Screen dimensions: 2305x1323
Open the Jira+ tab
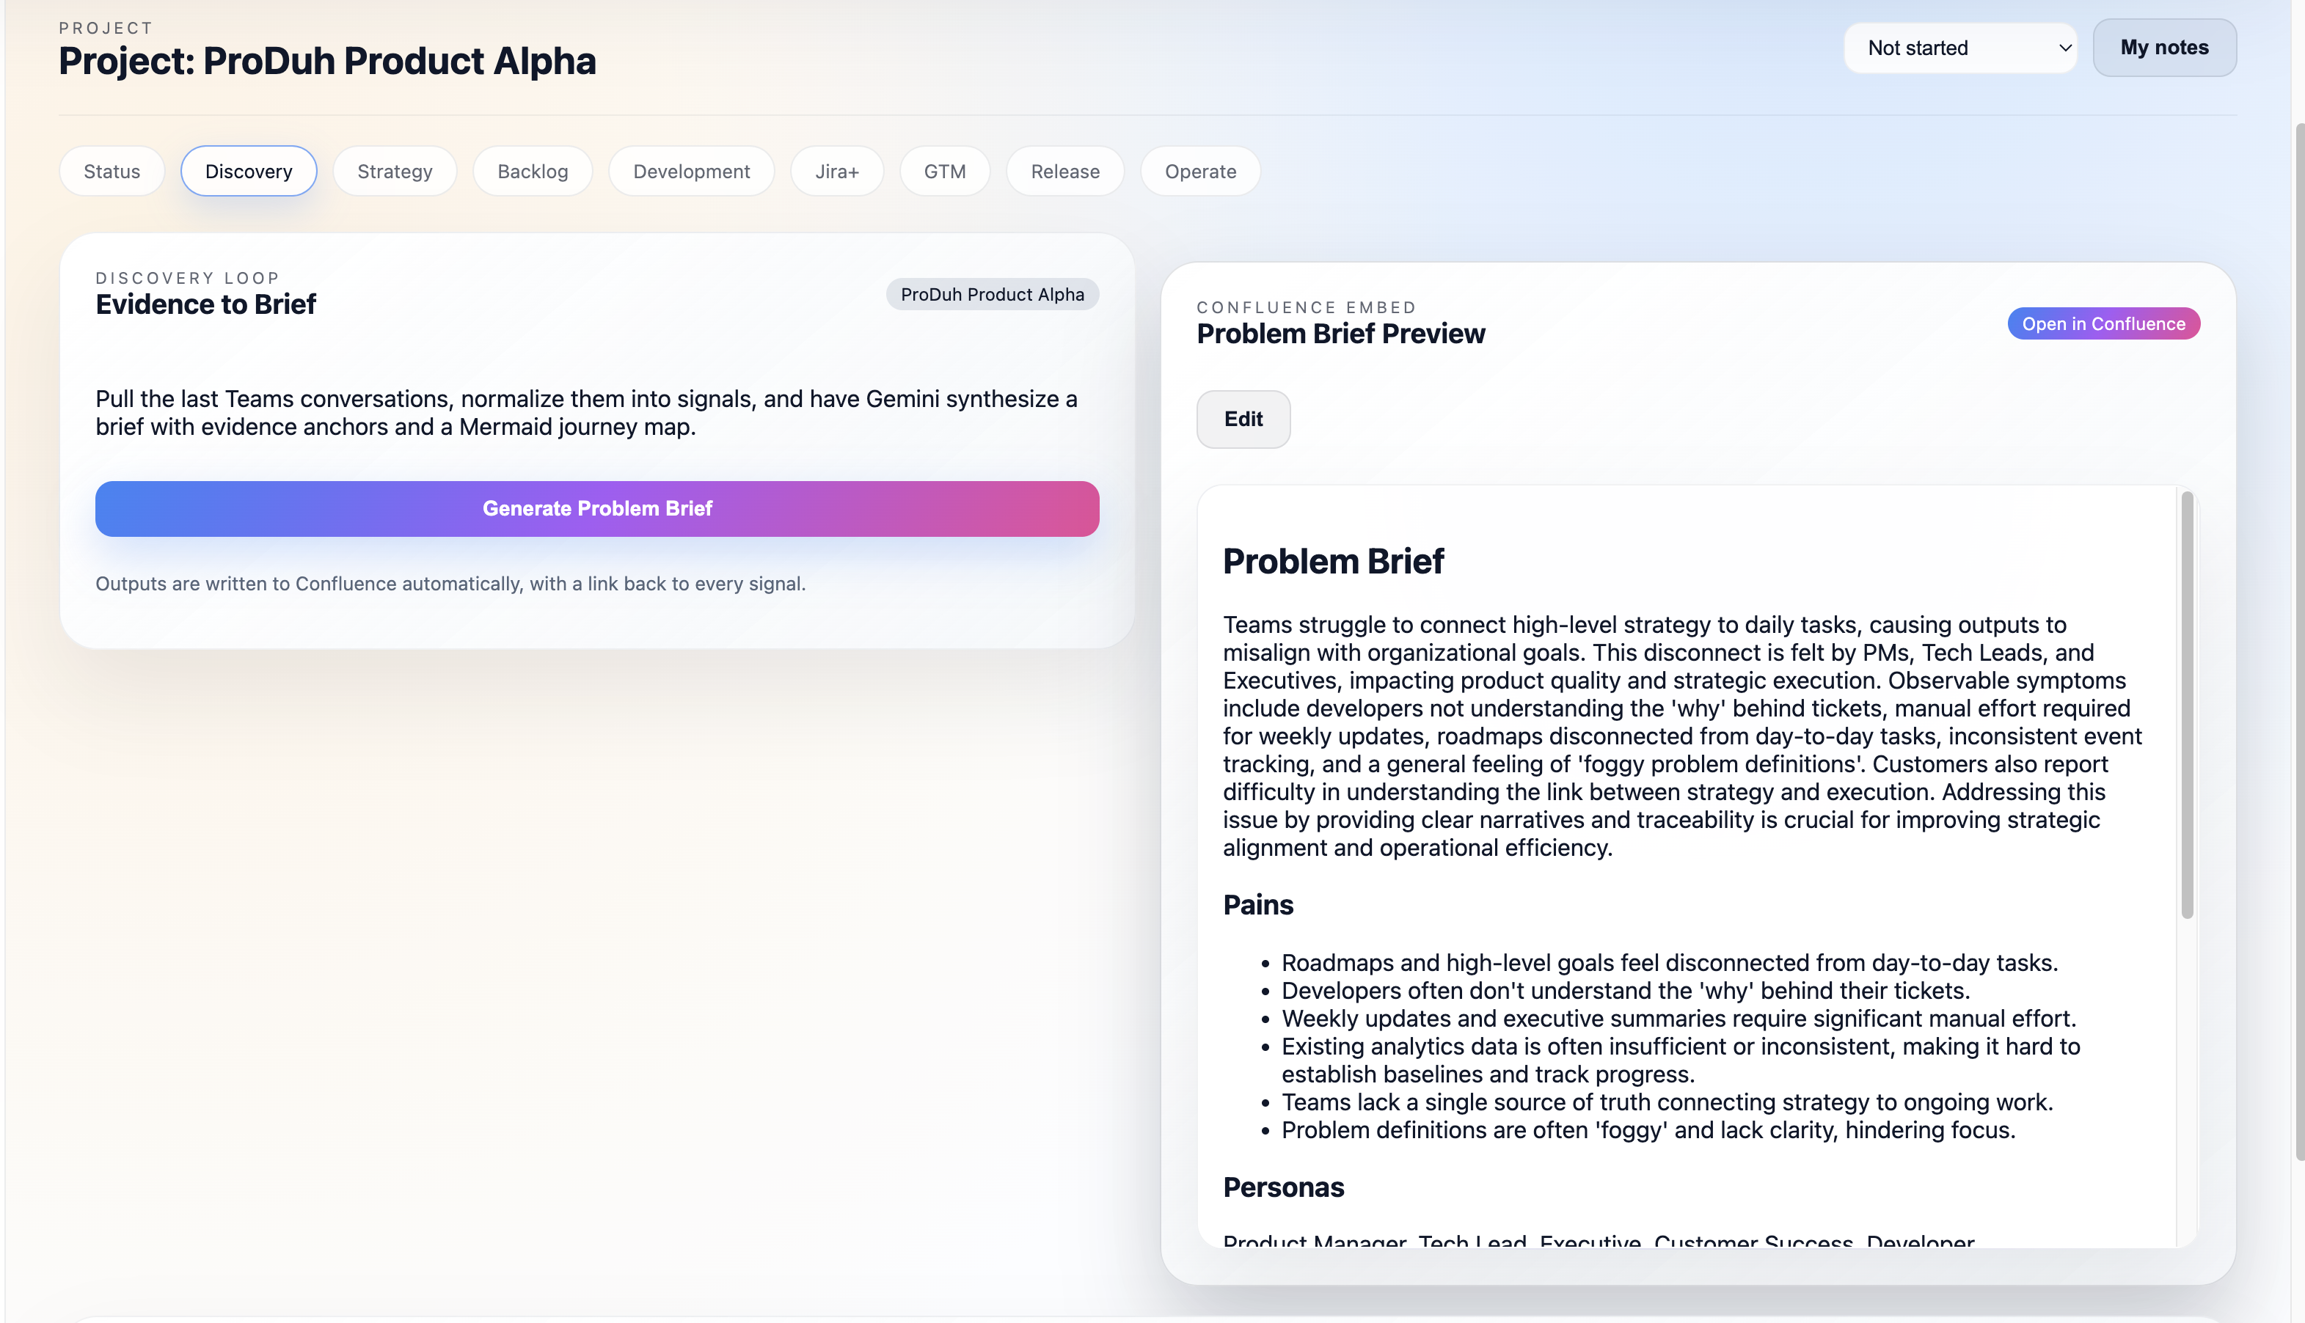pos(836,171)
